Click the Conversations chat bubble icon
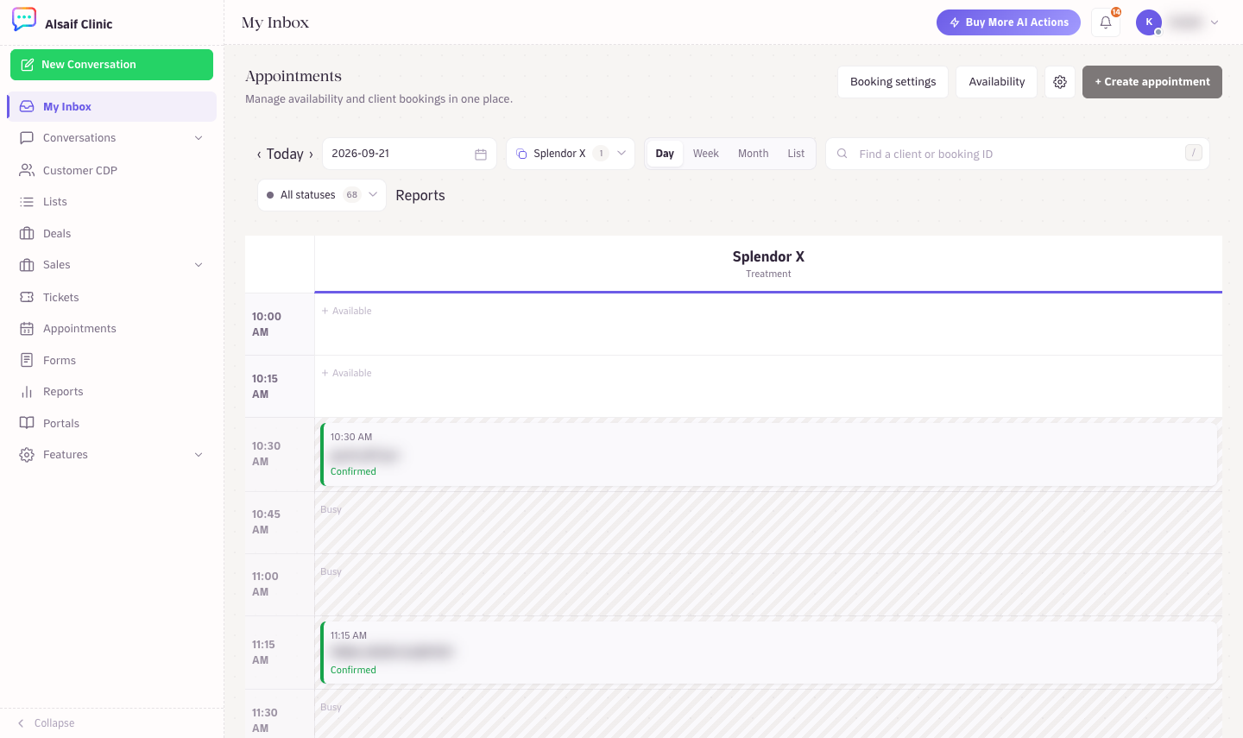Screen dimensions: 1243x738 (x=27, y=138)
